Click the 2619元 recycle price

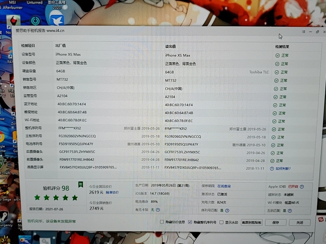[96, 192]
